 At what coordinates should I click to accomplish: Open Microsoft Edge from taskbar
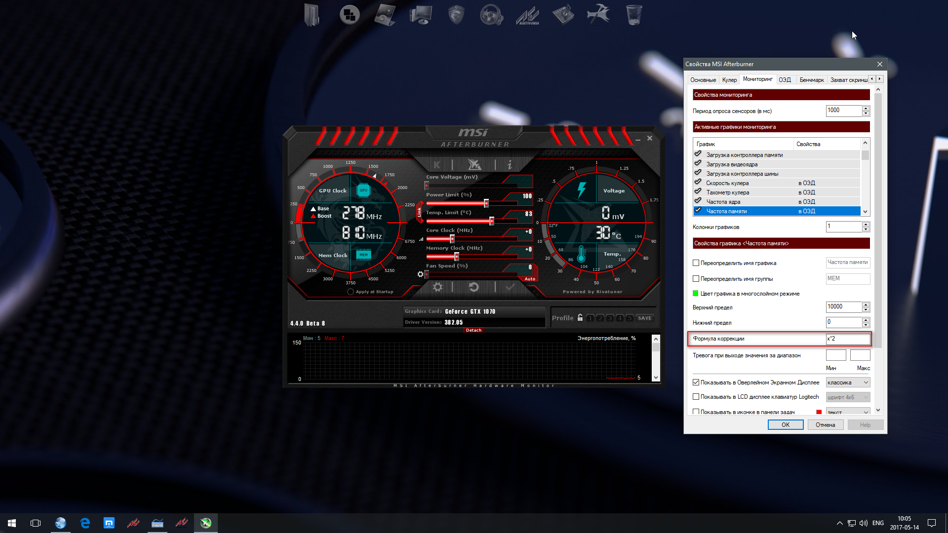tap(85, 523)
